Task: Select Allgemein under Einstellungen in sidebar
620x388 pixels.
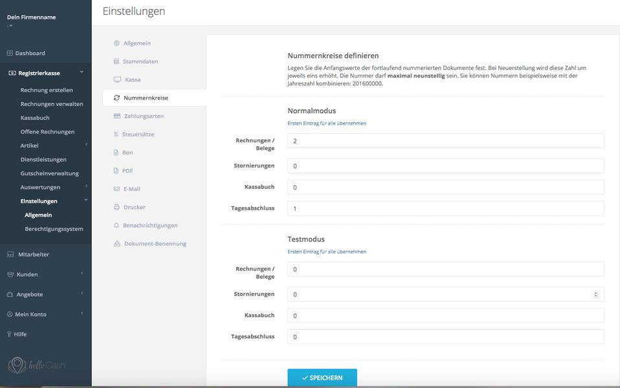Action: [38, 215]
